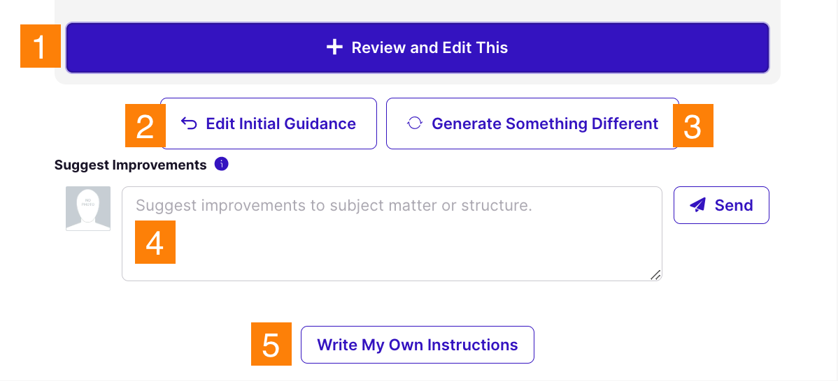Choose Edit Initial Guidance

click(x=280, y=124)
